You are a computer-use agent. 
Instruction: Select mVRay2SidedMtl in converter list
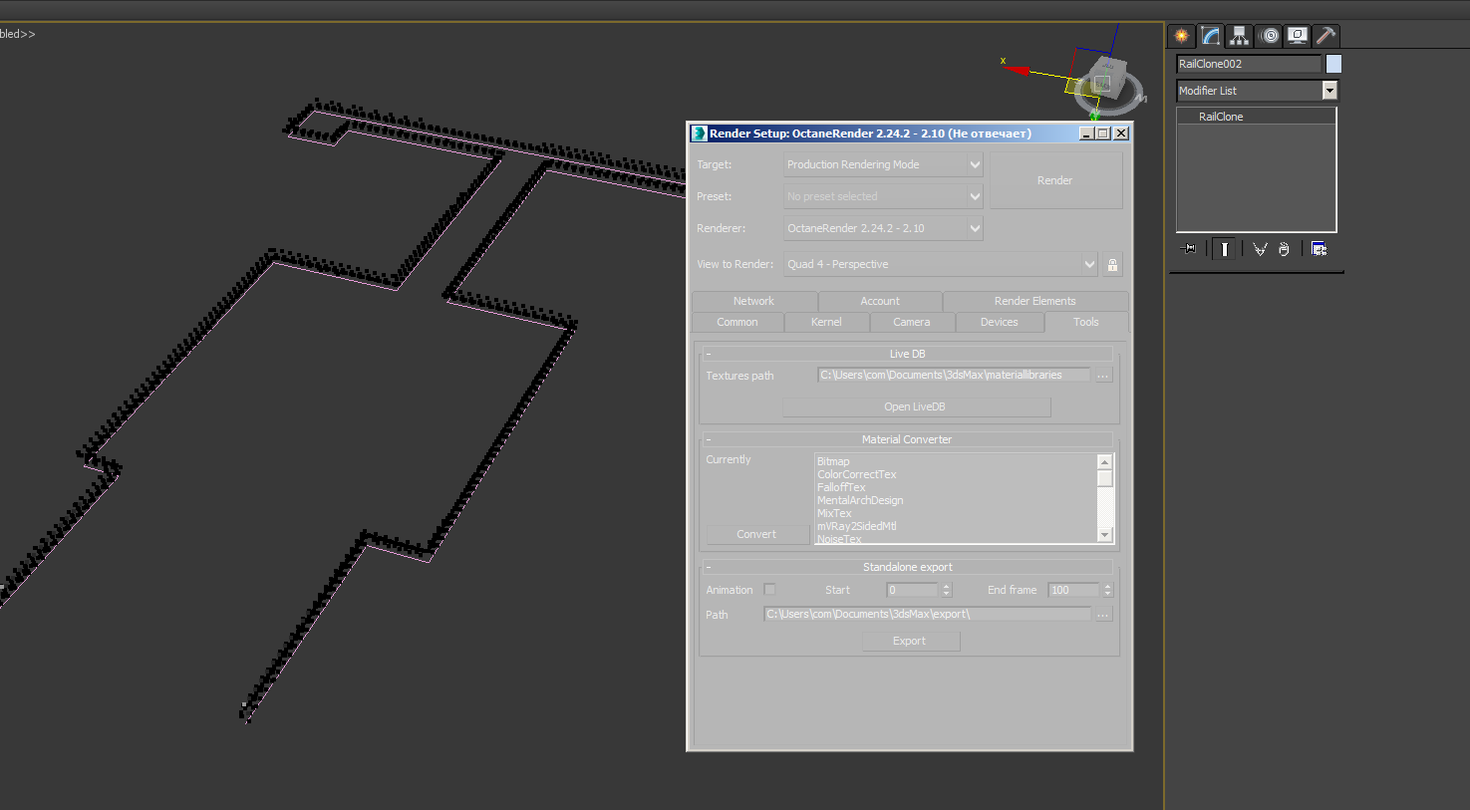point(857,526)
